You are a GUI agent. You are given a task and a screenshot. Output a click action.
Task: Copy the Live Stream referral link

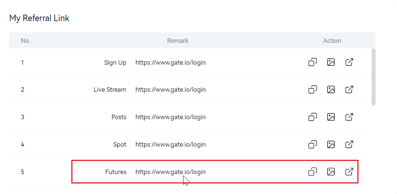click(312, 89)
